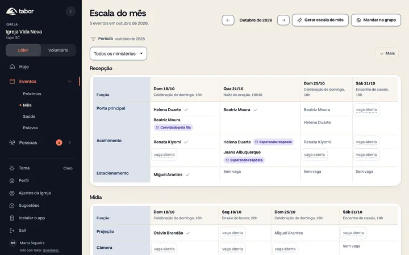Viewport: 409px width, 255px height.
Task: Open the Saúde submenu item
Action: [x=29, y=117]
